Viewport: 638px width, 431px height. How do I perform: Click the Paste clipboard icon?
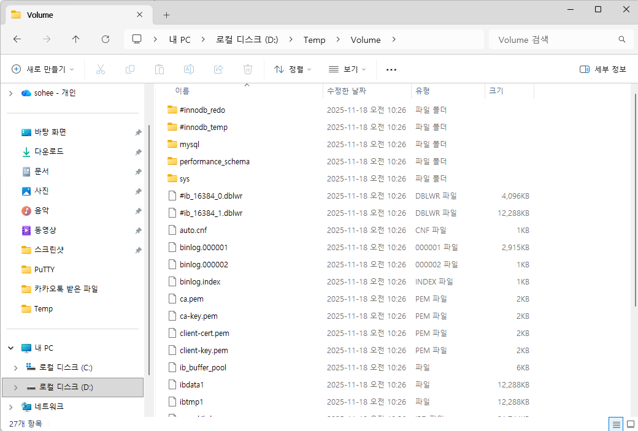(x=159, y=69)
